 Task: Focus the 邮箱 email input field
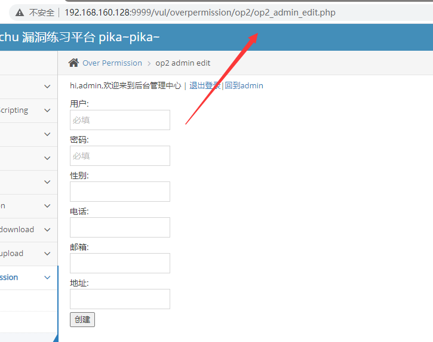(x=120, y=263)
